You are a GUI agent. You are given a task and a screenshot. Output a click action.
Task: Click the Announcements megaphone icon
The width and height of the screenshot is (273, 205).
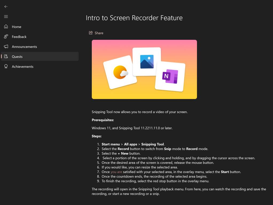coord(6,46)
